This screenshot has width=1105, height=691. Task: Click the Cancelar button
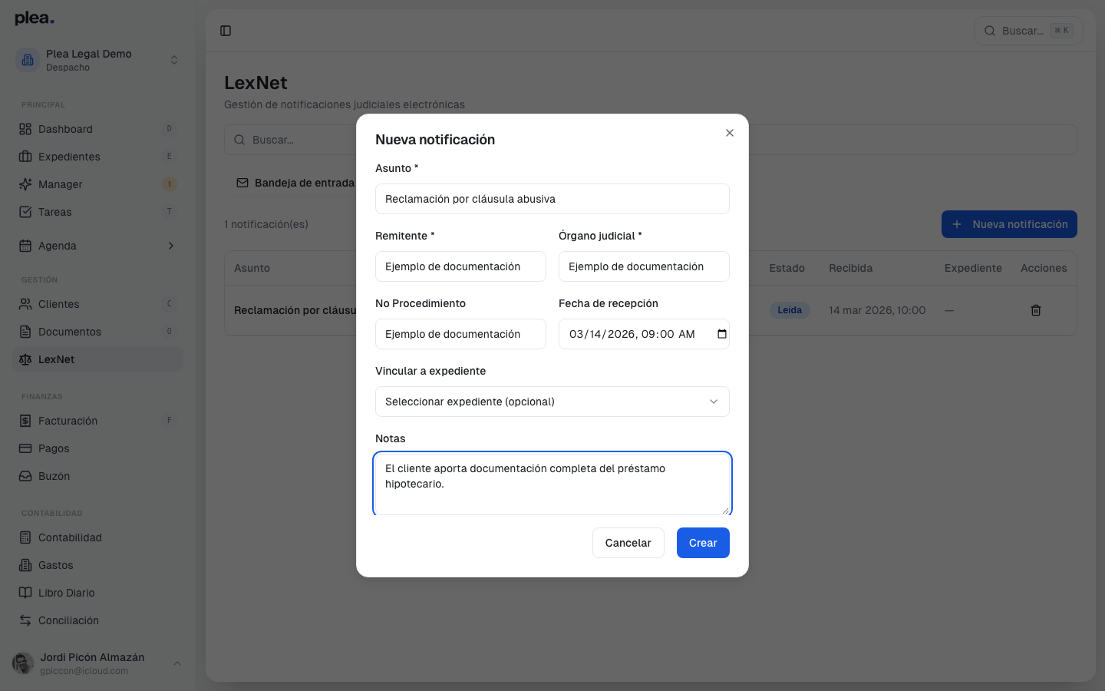pos(628,543)
